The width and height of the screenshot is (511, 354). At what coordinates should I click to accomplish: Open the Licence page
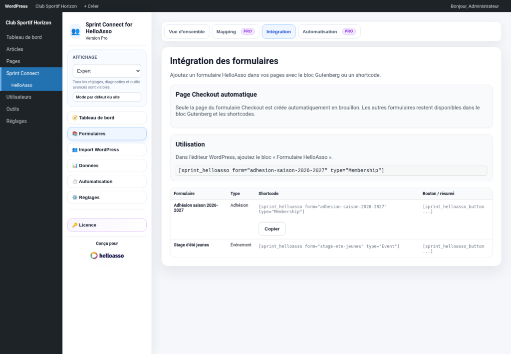click(107, 225)
